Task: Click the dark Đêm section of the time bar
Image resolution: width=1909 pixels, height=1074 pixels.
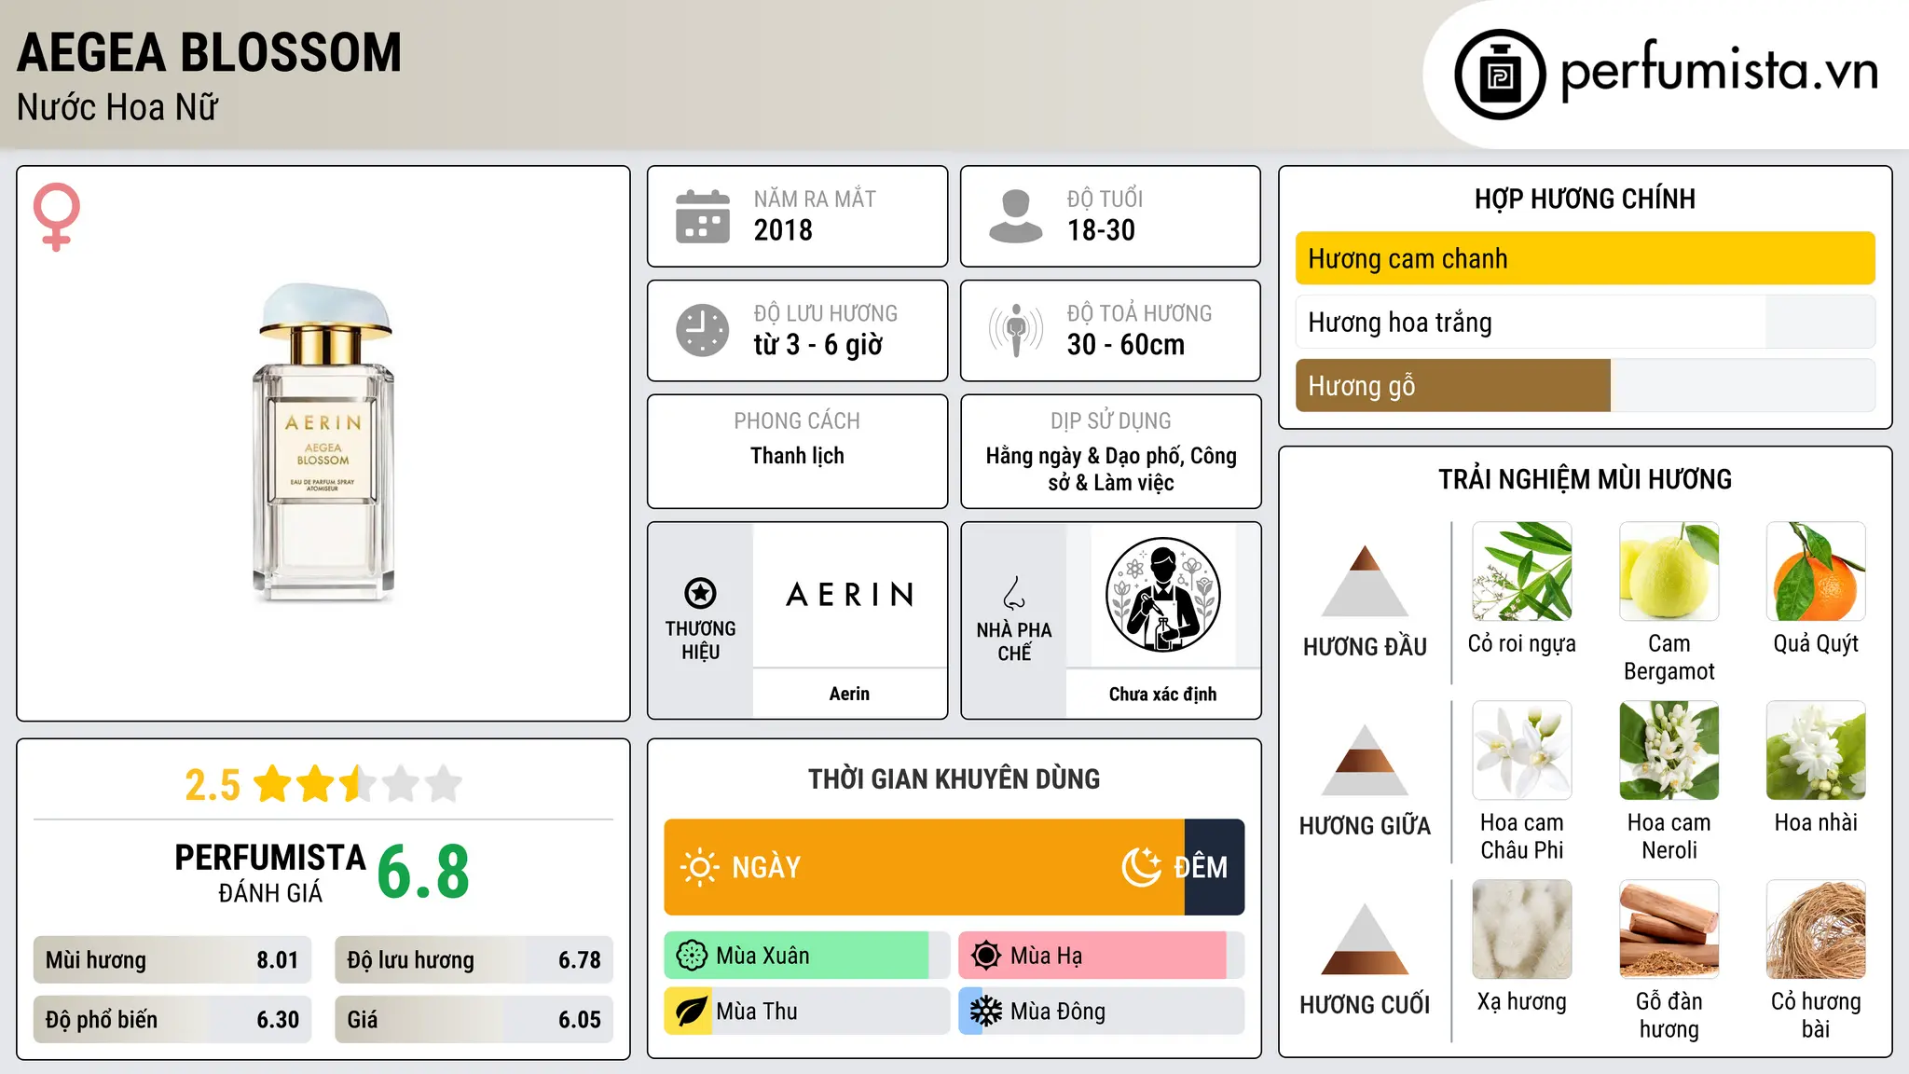Action: 1215,867
